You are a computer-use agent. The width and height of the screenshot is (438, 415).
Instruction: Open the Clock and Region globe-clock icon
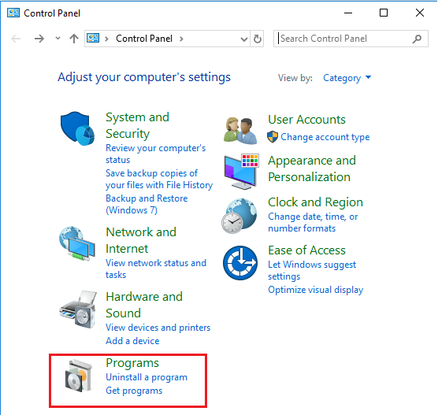(239, 216)
